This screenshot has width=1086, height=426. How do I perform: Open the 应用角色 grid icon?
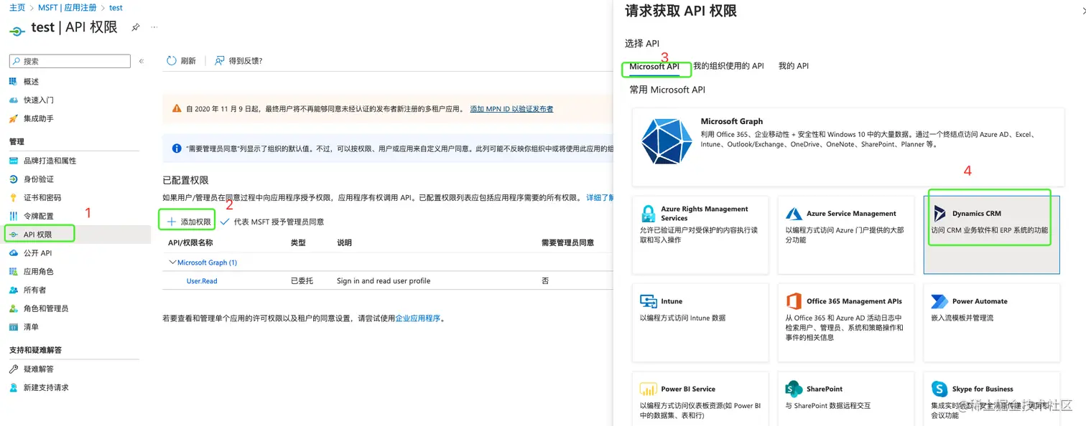click(x=13, y=272)
